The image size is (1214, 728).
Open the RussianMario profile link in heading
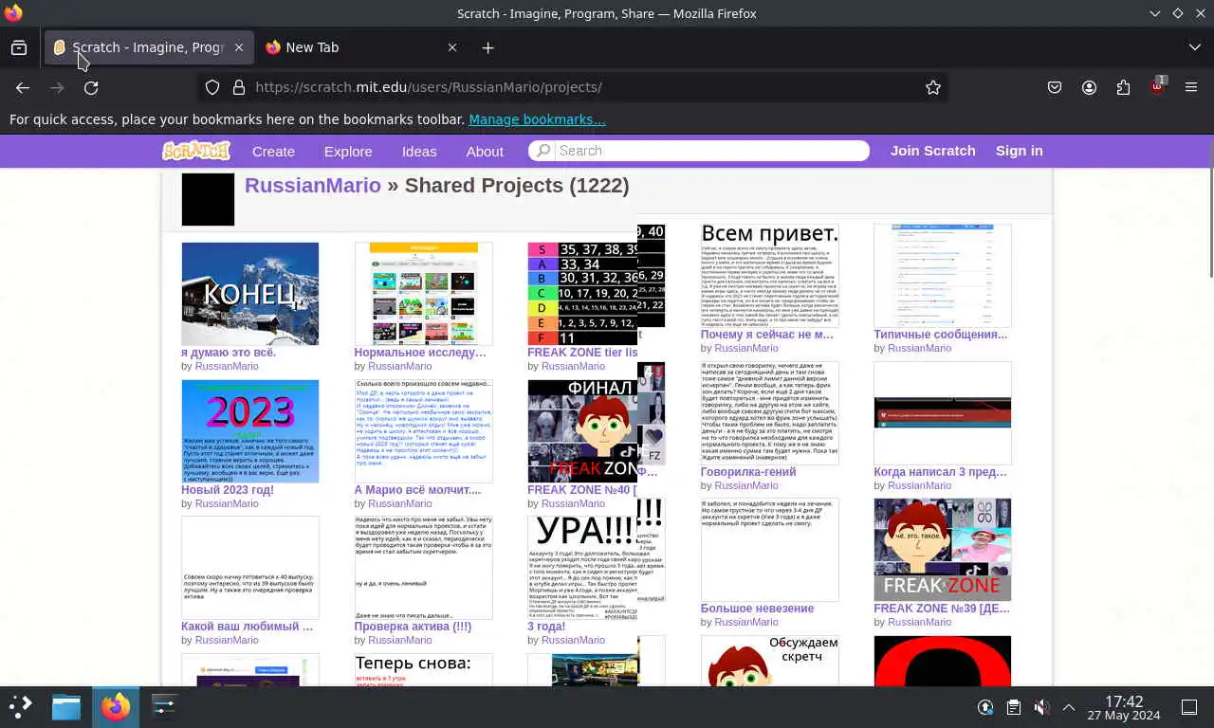[x=313, y=185]
